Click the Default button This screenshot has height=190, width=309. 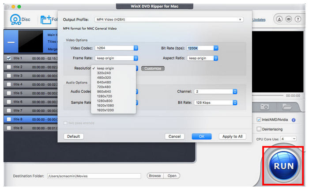[x=74, y=137]
